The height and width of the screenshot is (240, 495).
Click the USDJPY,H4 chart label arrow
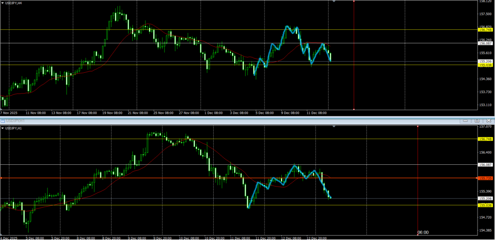tap(2, 3)
